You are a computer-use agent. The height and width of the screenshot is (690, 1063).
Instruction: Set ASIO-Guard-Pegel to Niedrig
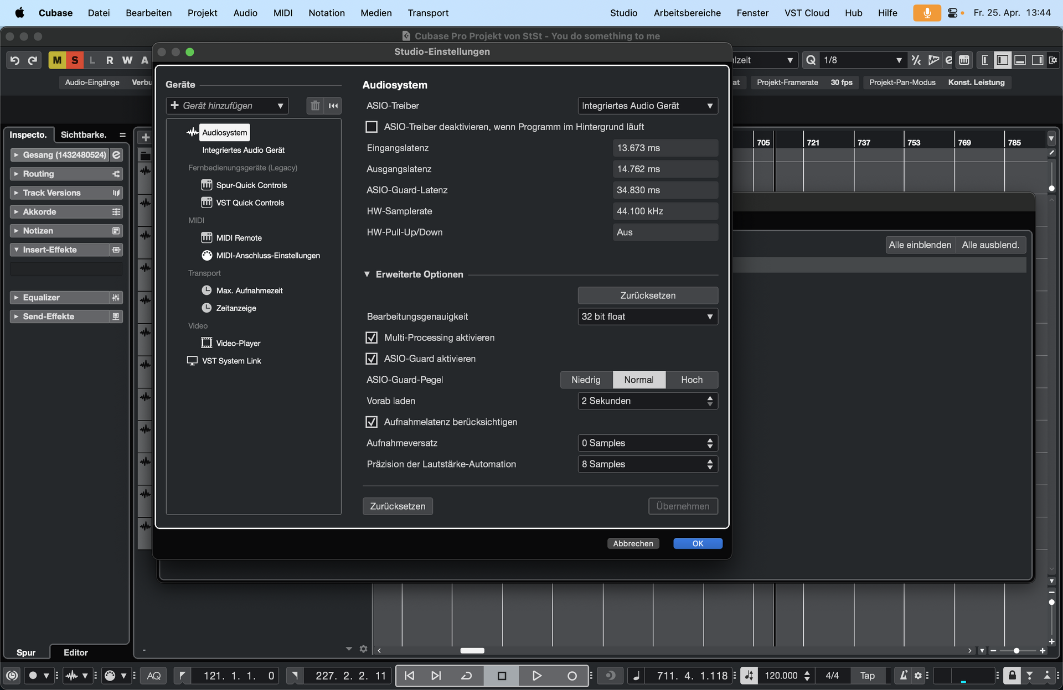point(586,380)
